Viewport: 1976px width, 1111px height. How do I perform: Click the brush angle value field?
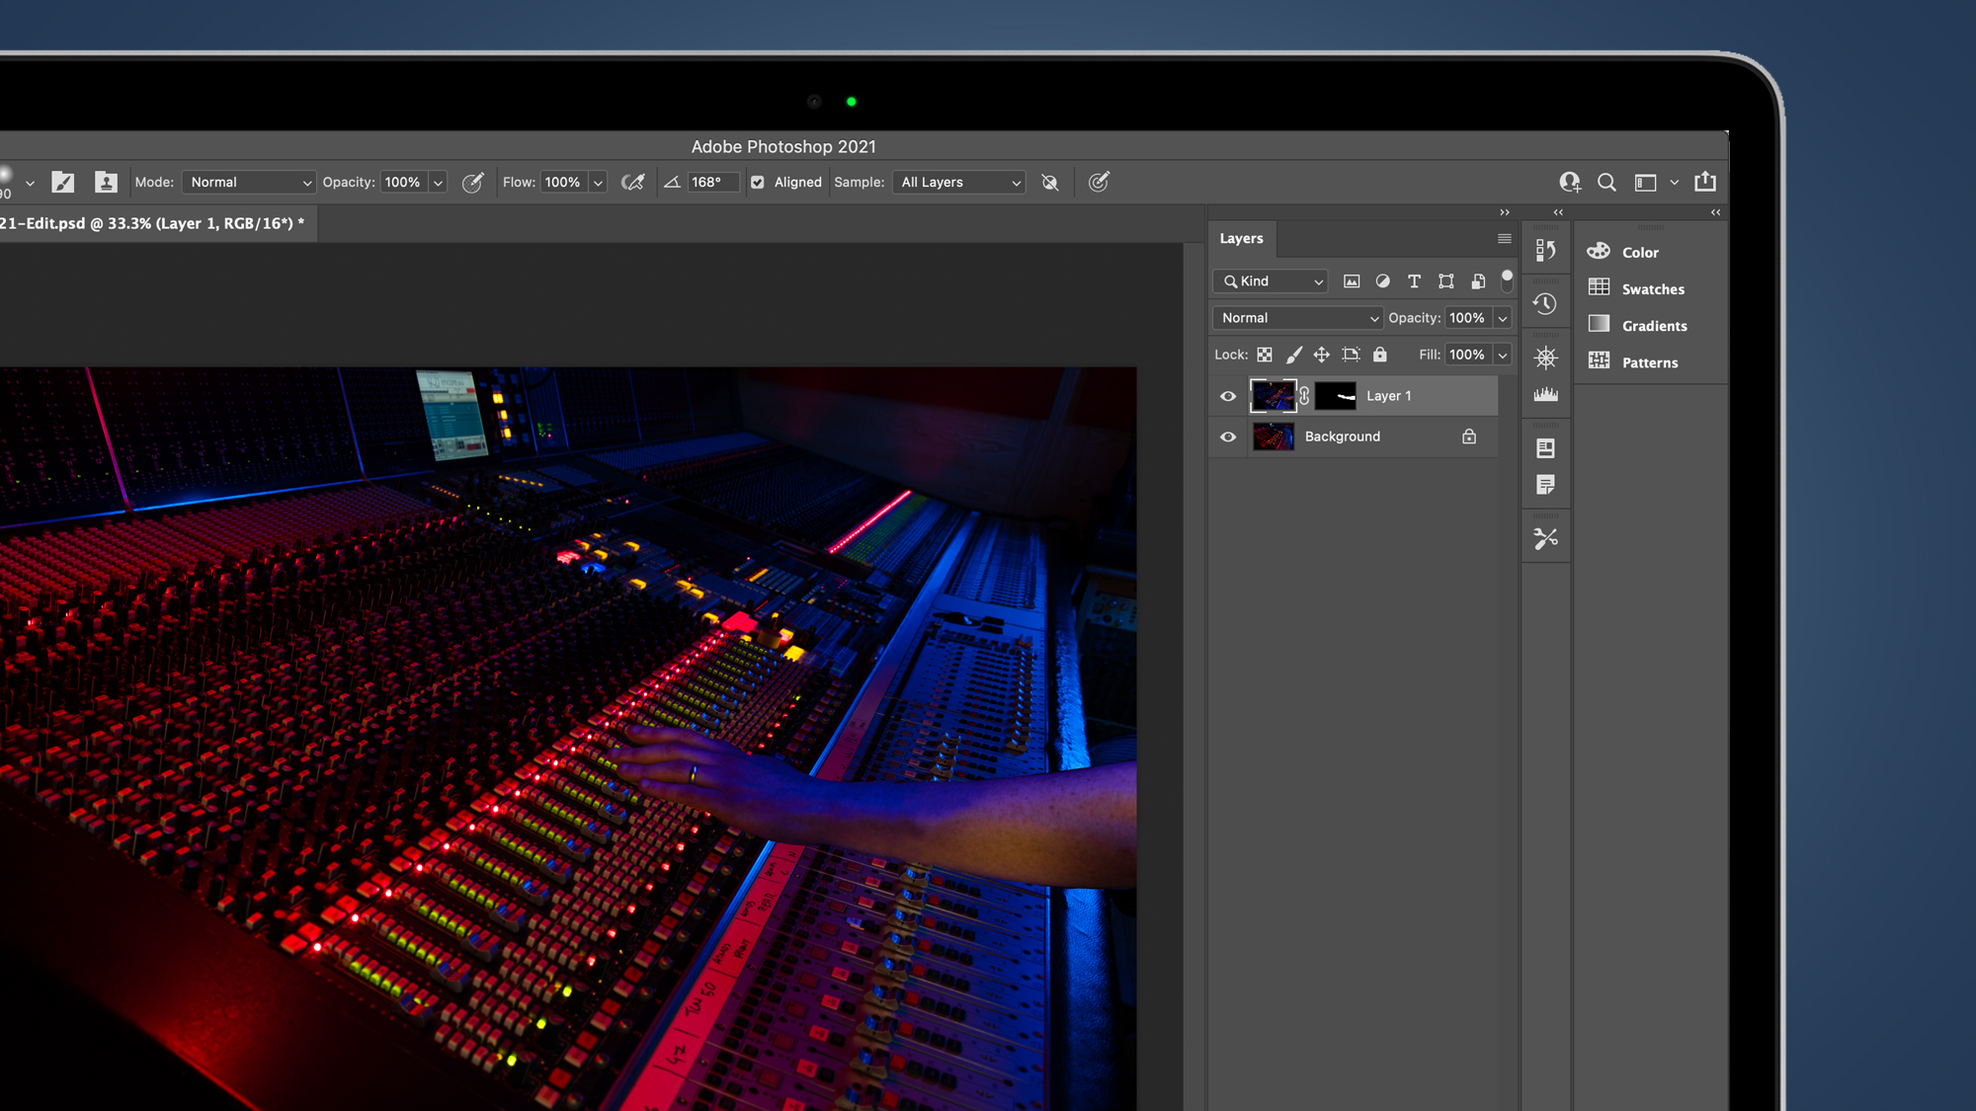click(713, 183)
